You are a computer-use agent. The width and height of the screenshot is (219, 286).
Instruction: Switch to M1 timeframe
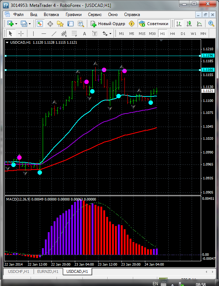coord(122,33)
